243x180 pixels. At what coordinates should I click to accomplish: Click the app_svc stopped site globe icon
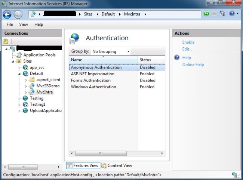pos(25,67)
